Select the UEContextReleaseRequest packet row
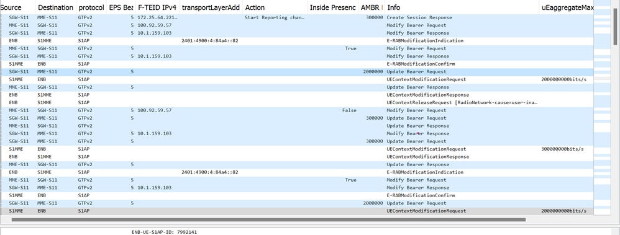 (296, 103)
